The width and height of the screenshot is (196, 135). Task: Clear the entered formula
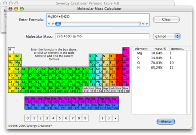[x=166, y=19]
